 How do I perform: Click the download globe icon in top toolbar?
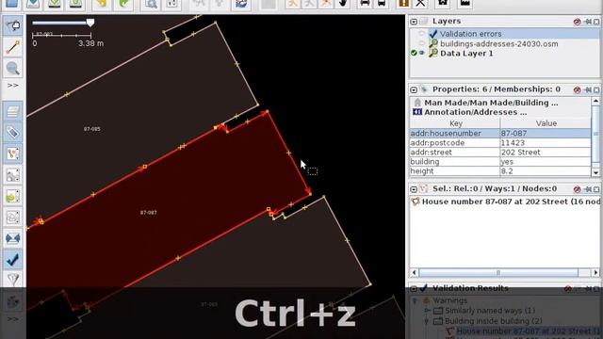point(241,4)
